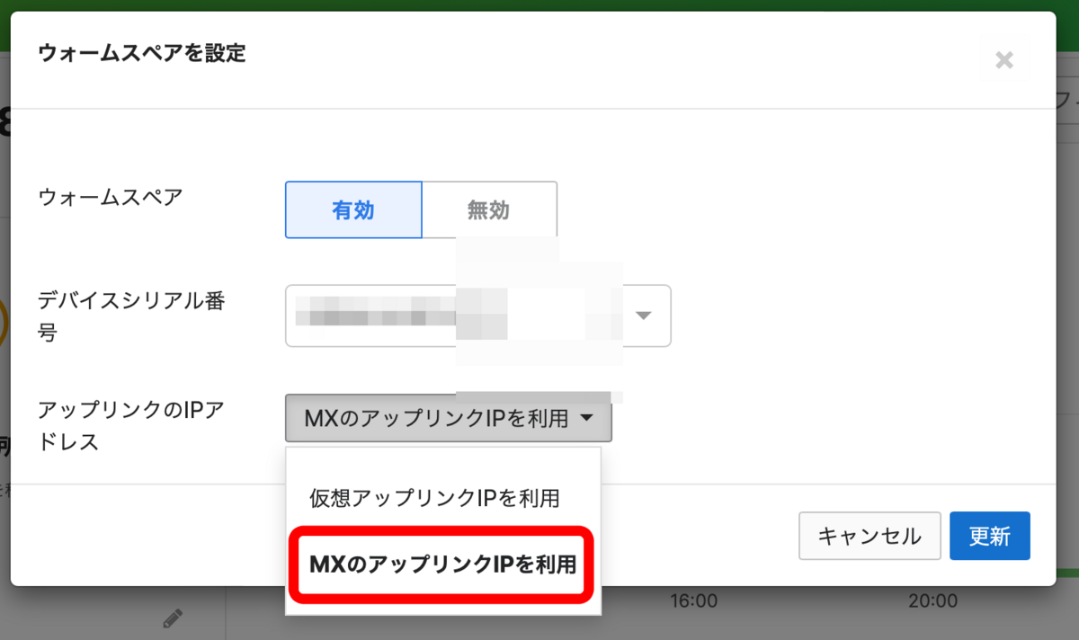Disable warm spare by clicking 無効
1079x640 pixels.
[x=489, y=209]
